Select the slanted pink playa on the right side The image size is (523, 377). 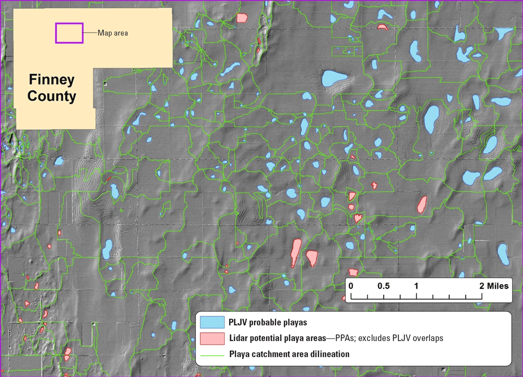pyautogui.click(x=422, y=204)
